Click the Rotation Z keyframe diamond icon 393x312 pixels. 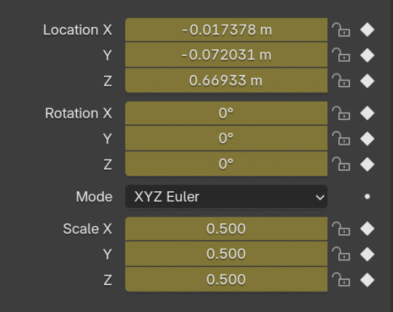(368, 164)
